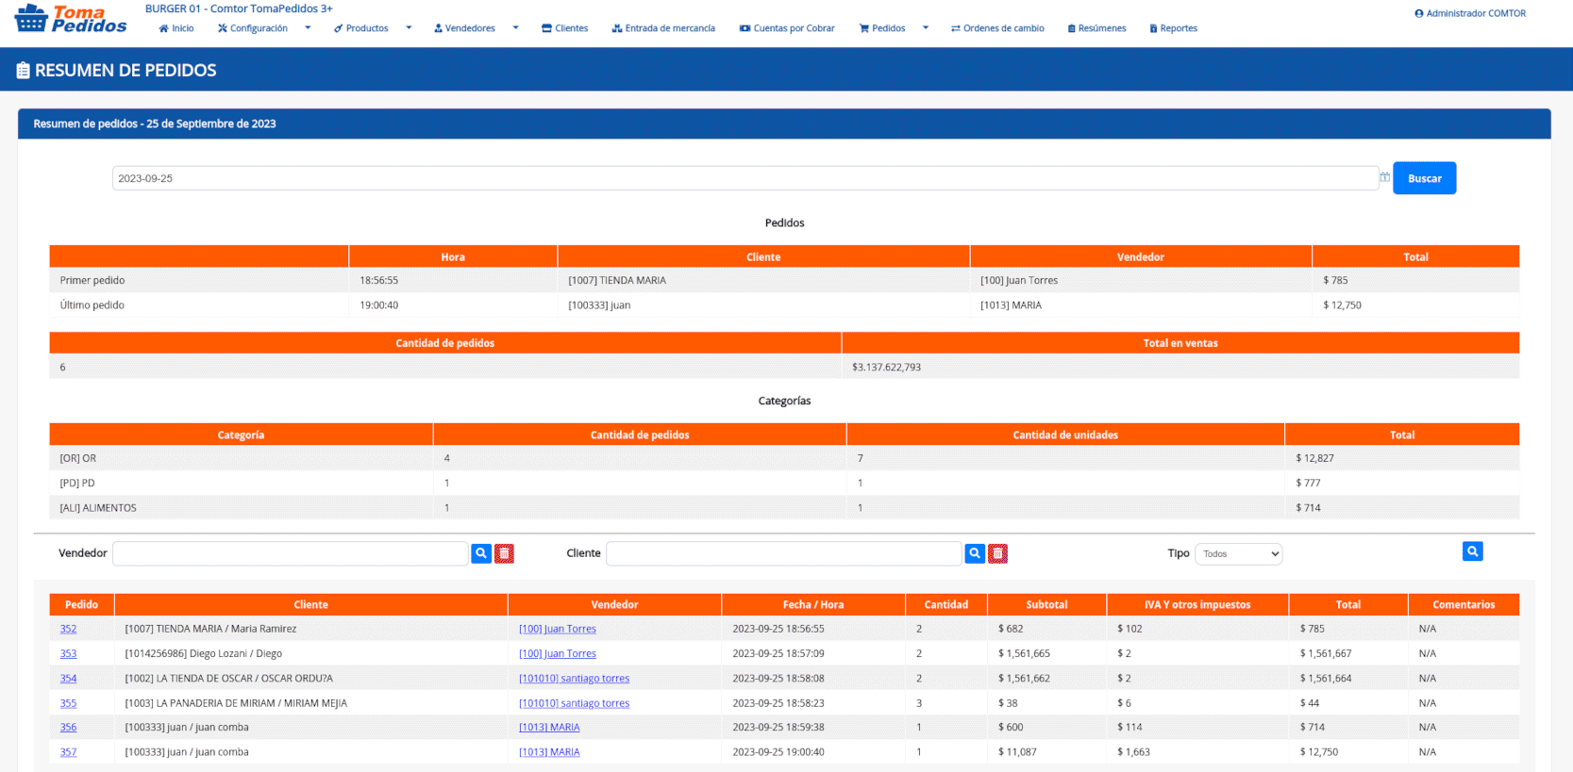Open Ordenes de cambio menu
The height and width of the screenshot is (772, 1573).
coord(997,28)
